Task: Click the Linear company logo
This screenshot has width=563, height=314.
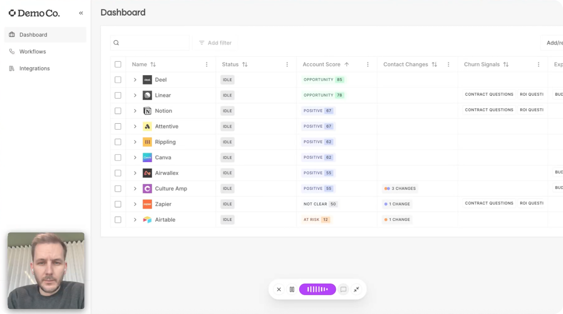Action: pos(147,95)
